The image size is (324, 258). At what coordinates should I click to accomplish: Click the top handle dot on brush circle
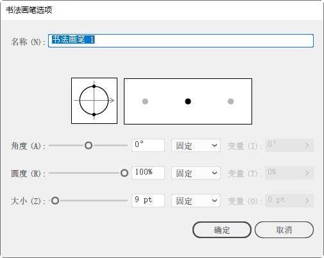(x=94, y=86)
